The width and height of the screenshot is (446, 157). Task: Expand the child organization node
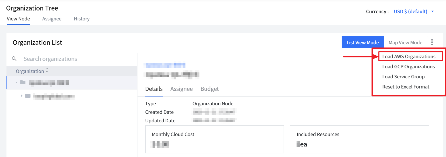(21, 96)
